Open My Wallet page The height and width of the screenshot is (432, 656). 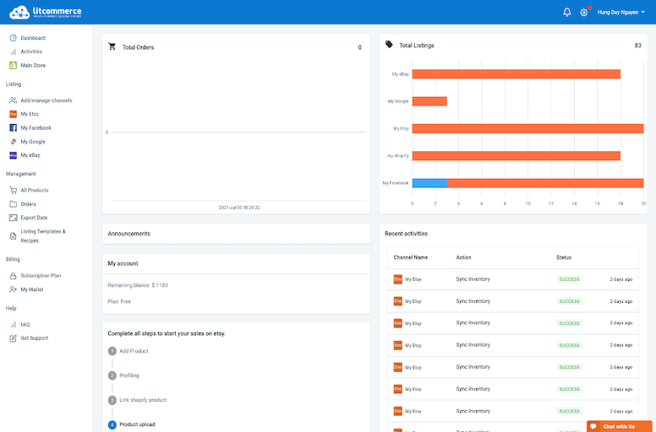pyautogui.click(x=32, y=289)
